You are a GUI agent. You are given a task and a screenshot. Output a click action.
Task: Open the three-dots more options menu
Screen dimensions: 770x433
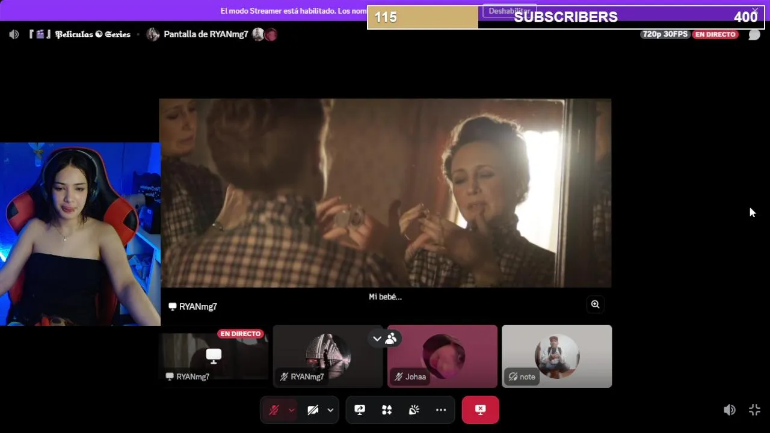[441, 410]
